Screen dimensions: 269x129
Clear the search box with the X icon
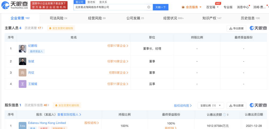point(149,7)
